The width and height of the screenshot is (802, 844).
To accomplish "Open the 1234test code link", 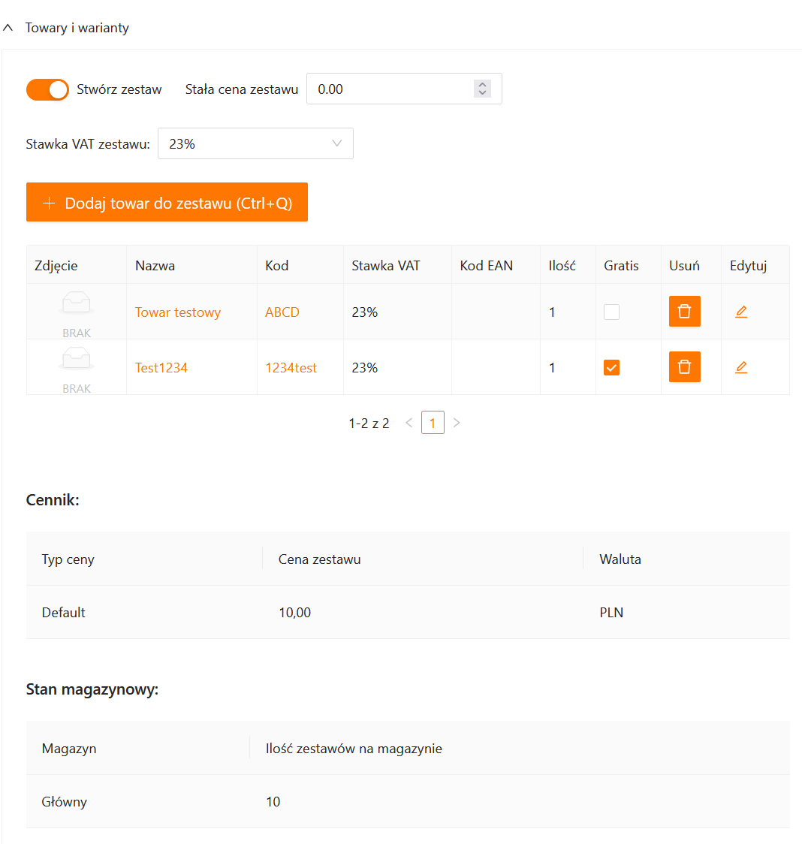I will (x=291, y=368).
